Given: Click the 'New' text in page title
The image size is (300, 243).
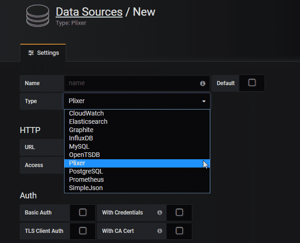Looking at the screenshot, I should (x=144, y=12).
